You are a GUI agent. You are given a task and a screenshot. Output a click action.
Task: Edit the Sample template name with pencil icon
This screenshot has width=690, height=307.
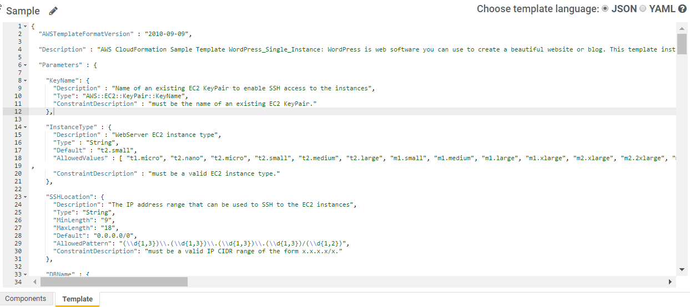[x=53, y=11]
